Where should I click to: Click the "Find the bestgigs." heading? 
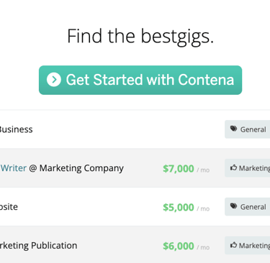coord(140,37)
